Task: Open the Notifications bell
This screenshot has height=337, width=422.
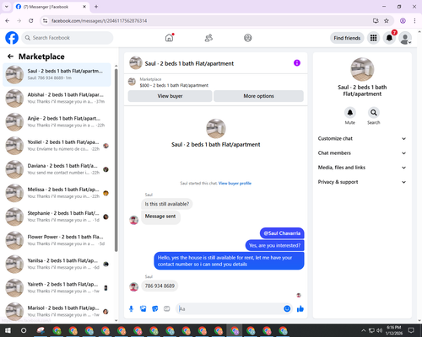Action: [x=389, y=38]
